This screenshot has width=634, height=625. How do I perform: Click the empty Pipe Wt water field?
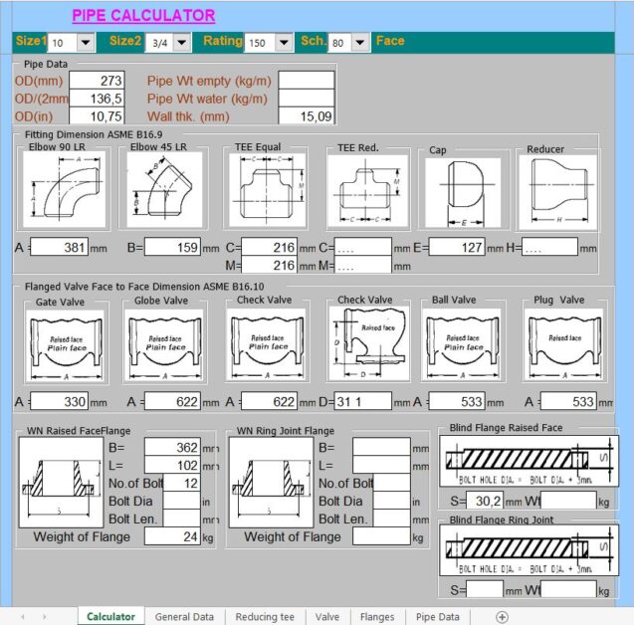(307, 99)
